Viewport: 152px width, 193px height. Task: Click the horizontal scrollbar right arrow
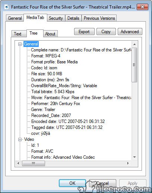point(128,163)
